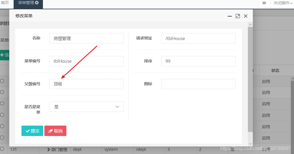The image size is (294, 154).
Task: Click the 父级编号 field showing 顶级
Action: pyautogui.click(x=86, y=84)
